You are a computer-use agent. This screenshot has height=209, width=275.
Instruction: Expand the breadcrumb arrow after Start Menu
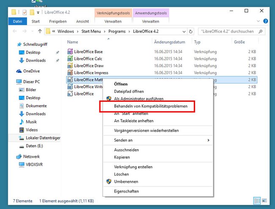click(x=104, y=31)
